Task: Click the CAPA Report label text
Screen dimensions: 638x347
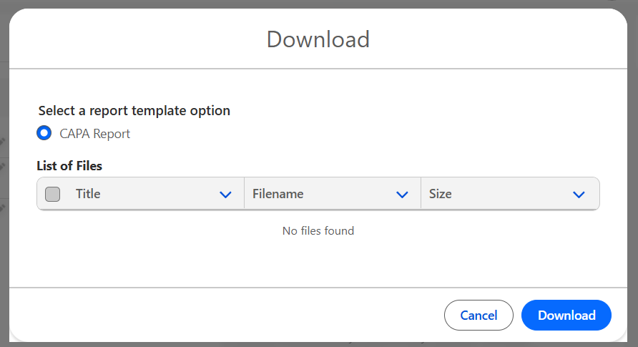Action: coord(95,134)
